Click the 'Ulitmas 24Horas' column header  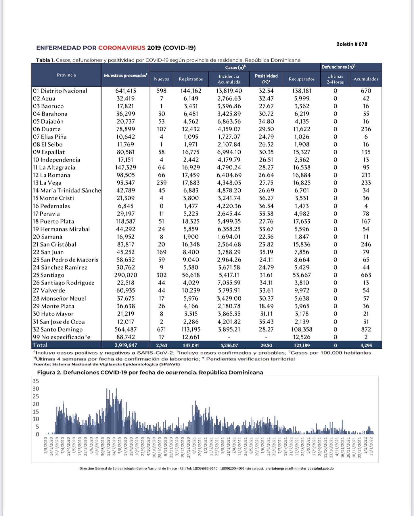click(335, 79)
